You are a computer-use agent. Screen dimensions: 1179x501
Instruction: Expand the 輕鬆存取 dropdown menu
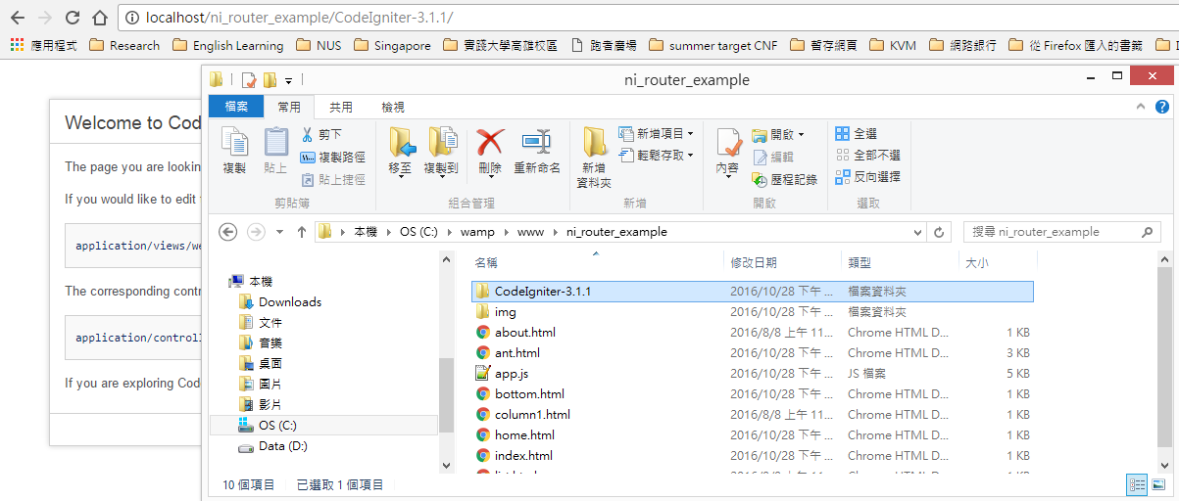tap(657, 155)
